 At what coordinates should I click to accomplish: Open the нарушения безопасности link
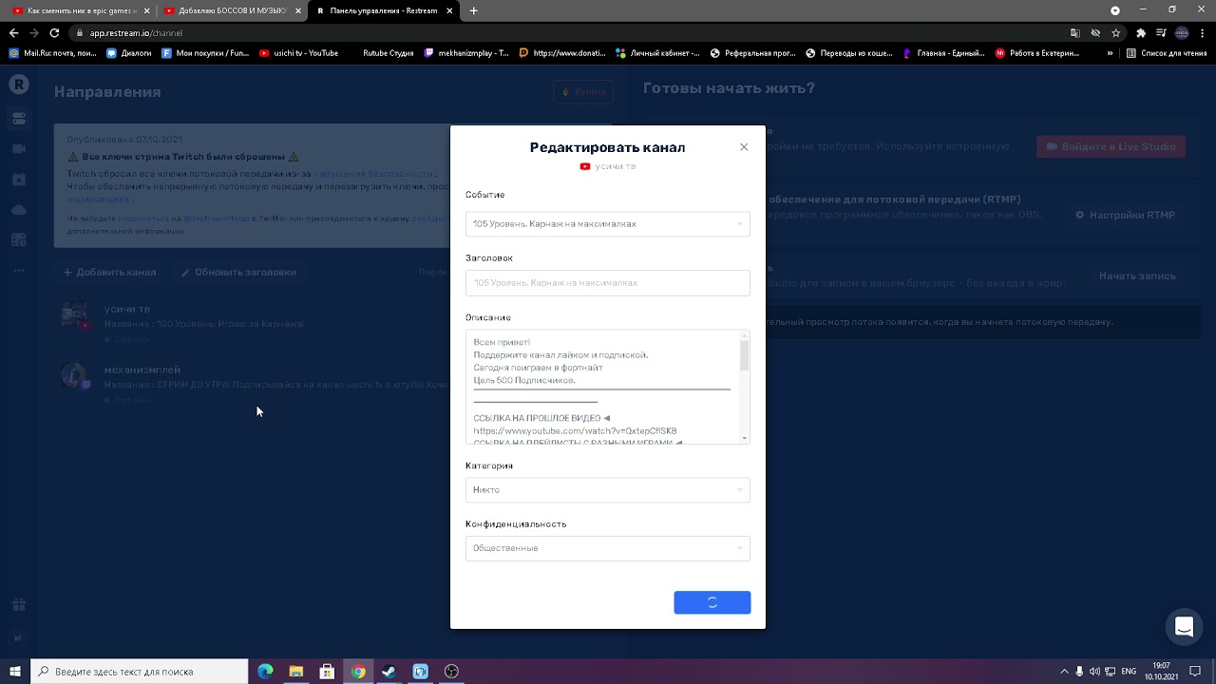pos(372,174)
